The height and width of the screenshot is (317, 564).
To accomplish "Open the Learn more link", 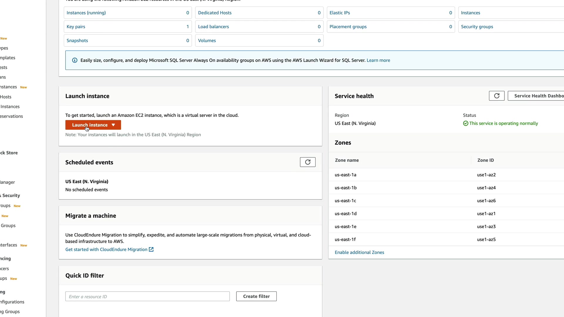I will (378, 60).
